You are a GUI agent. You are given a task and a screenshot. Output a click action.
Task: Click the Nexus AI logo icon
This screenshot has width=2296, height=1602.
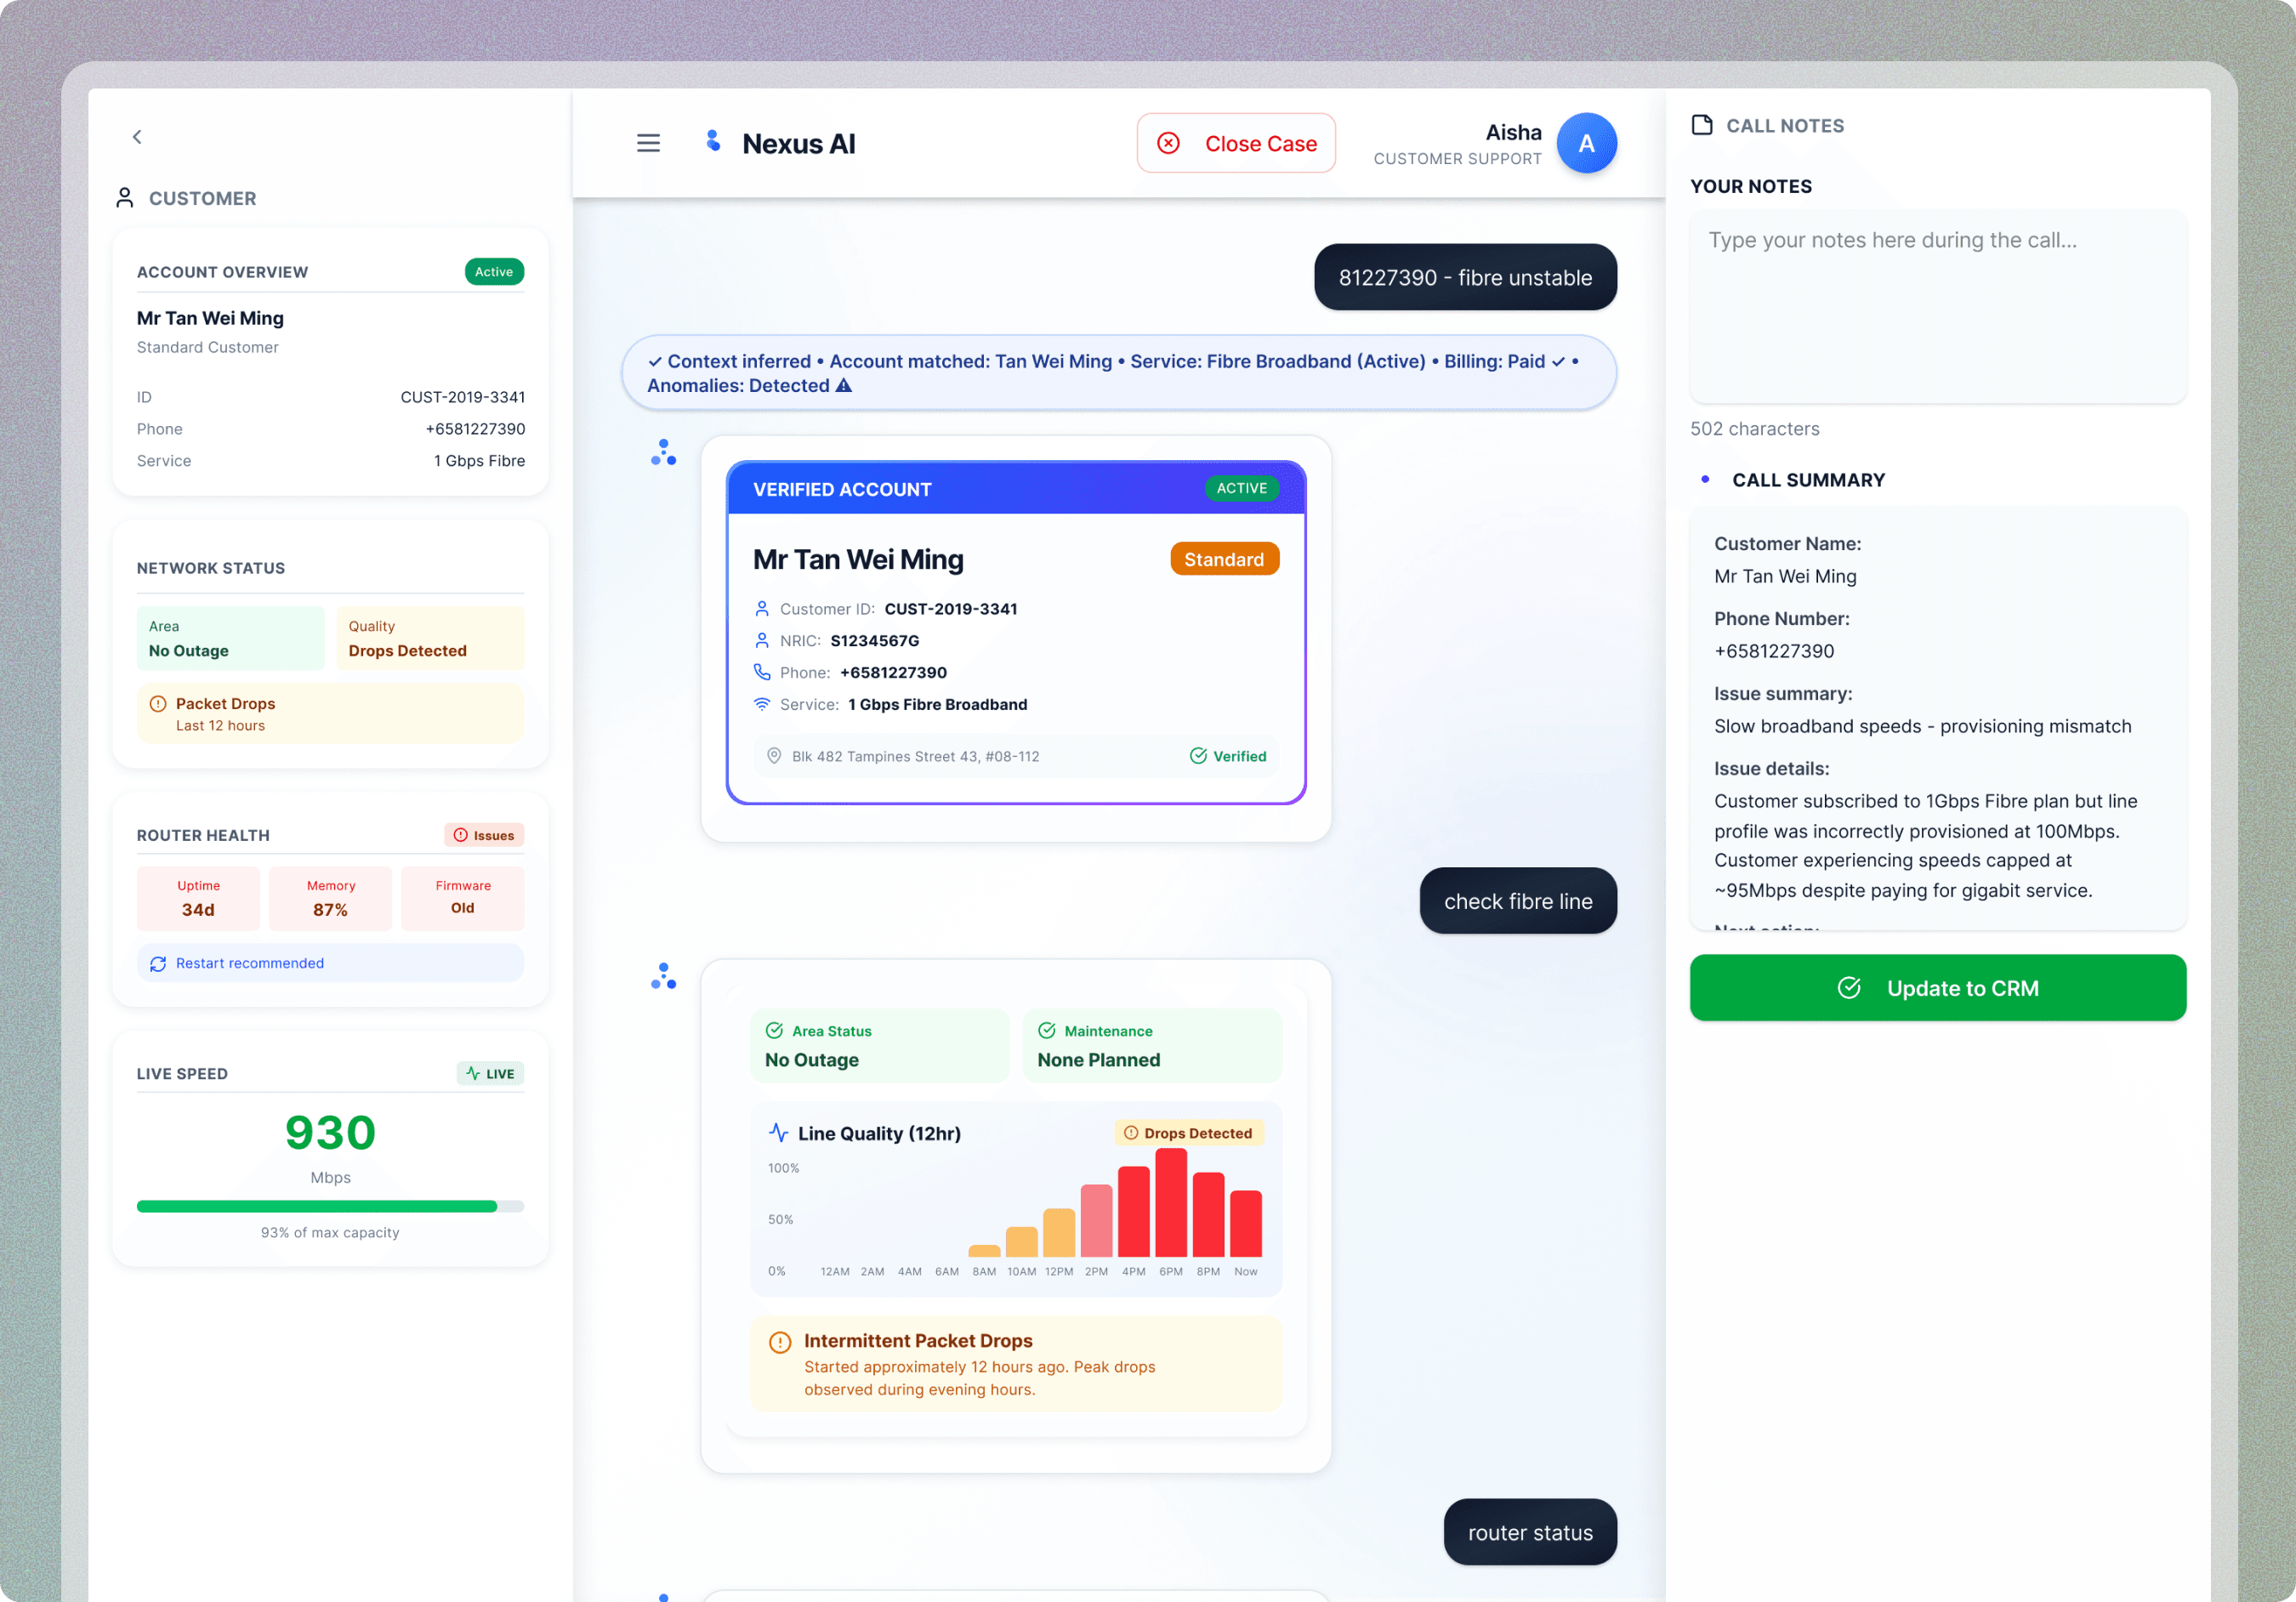coord(713,142)
